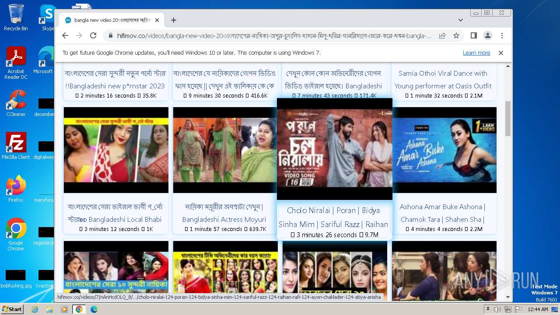
Task: Click the 4 minutes 4 seconds 2.2M text
Action: (444, 229)
